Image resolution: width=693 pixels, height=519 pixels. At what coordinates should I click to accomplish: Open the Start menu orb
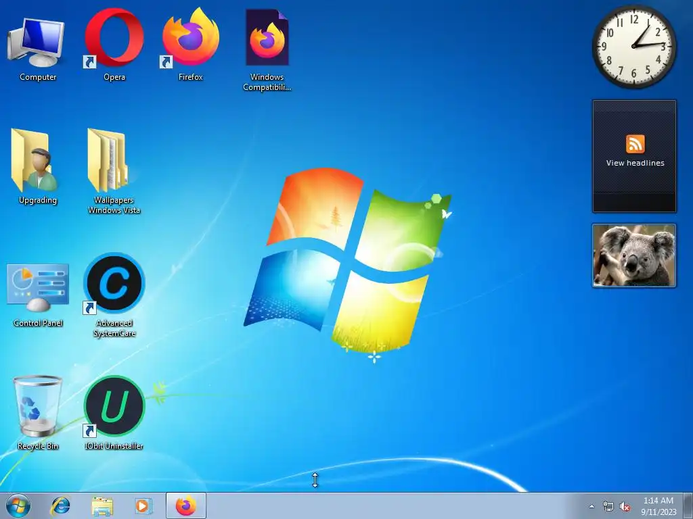(18, 505)
